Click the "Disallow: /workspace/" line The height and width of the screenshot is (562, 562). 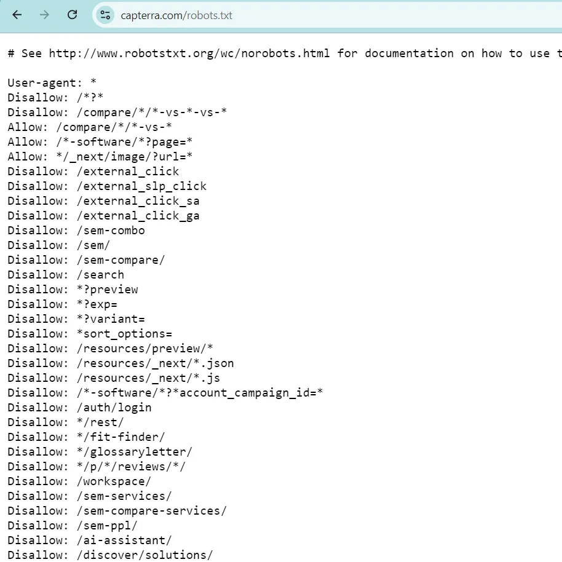point(79,481)
